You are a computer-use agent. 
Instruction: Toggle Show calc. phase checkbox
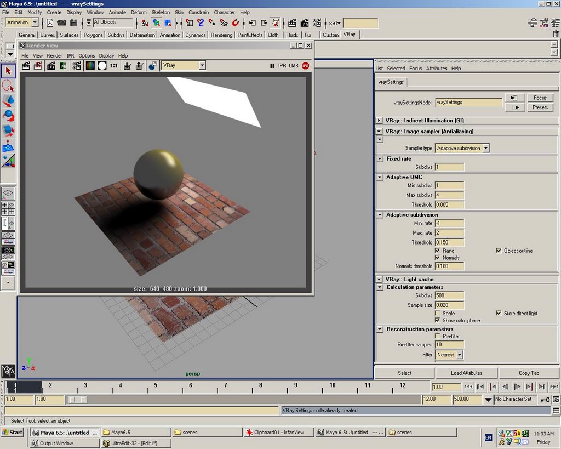(437, 321)
